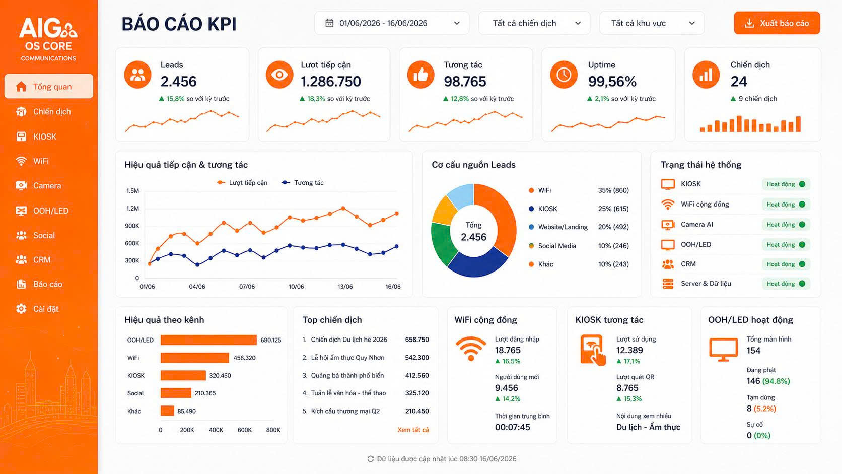Click the clock icon on Uptime card
The image size is (842, 474).
564,75
